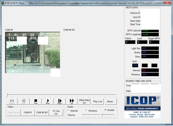Click the "CAM #2 #3" label above viewer
Viewport: 173px width, 126px height.
(x=69, y=30)
